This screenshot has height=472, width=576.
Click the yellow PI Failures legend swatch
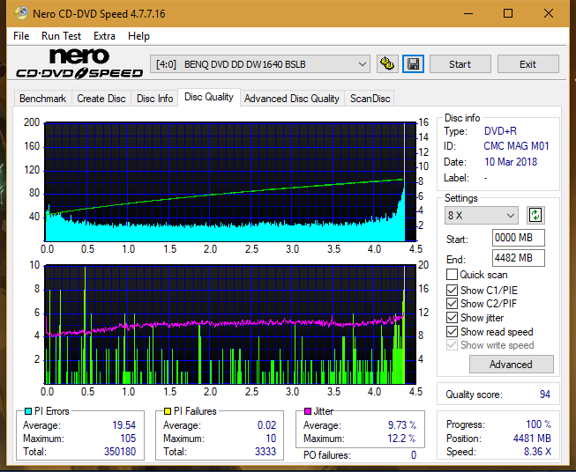168,411
